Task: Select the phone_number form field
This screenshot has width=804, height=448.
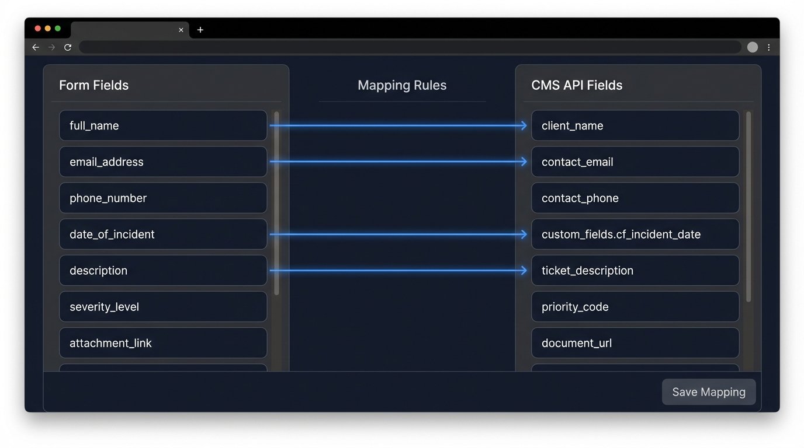Action: click(x=163, y=198)
